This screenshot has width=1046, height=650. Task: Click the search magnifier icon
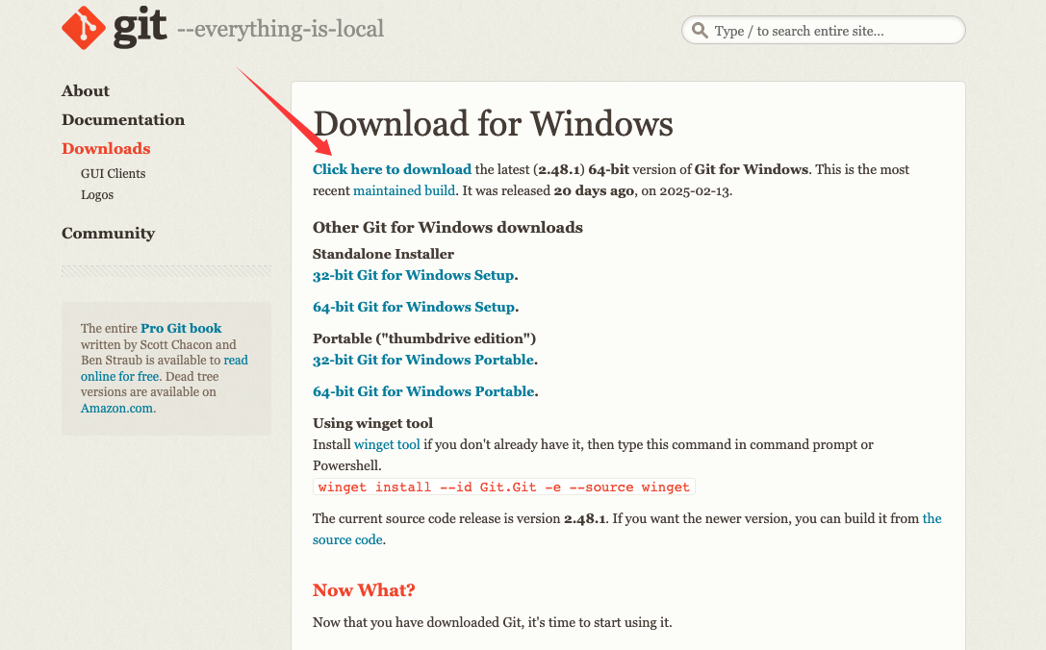(x=700, y=31)
